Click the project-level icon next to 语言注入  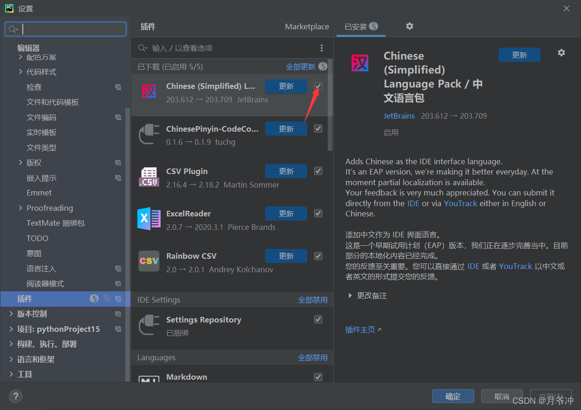coord(118,269)
